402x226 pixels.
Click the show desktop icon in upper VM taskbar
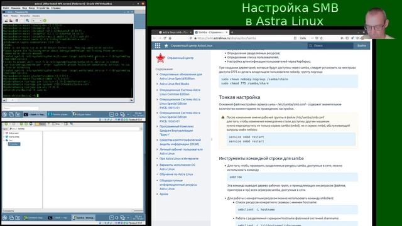18,114
